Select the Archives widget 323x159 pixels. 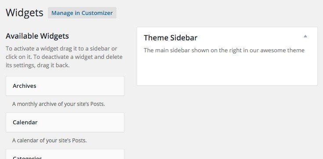(65, 86)
